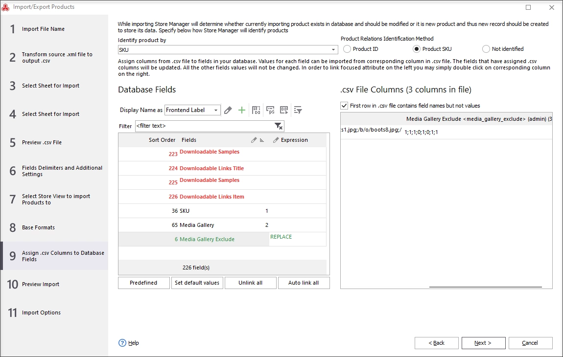Toggle the First row contains field names checkbox

click(344, 106)
